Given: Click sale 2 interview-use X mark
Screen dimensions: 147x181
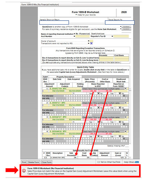Looking at the screenshot, I should click(124, 110).
